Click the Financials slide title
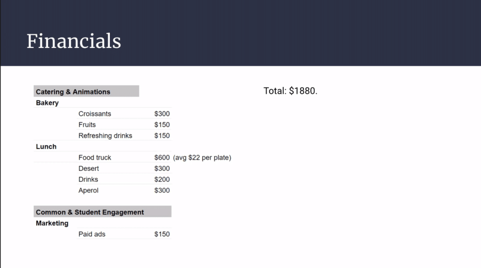The width and height of the screenshot is (481, 268). point(74,41)
